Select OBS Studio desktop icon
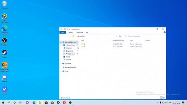Viewport: 187px width, 105px height. (5, 42)
